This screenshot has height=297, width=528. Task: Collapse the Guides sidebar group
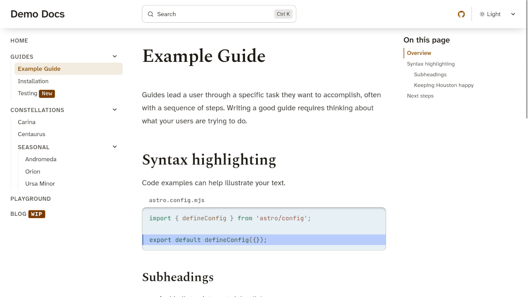pos(115,57)
